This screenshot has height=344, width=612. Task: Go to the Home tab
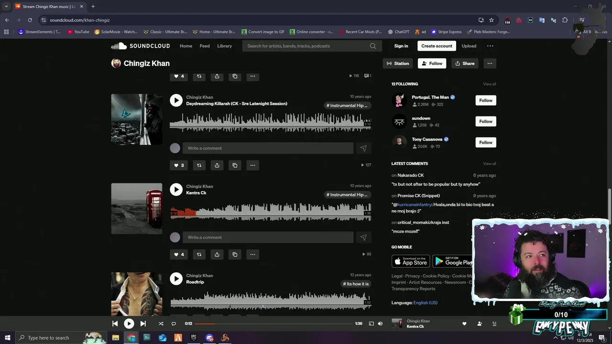tap(186, 46)
